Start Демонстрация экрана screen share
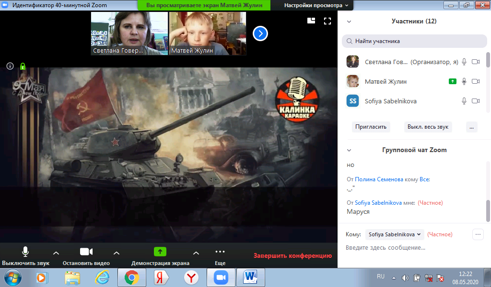This screenshot has height=287, width=491. pyautogui.click(x=160, y=256)
